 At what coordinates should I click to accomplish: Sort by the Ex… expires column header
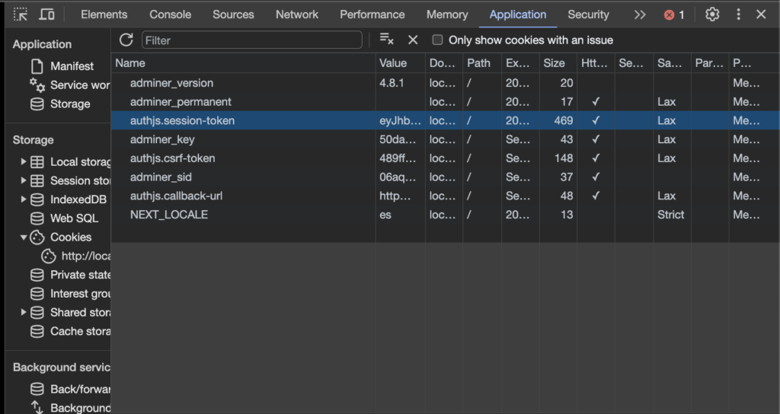tap(520, 63)
